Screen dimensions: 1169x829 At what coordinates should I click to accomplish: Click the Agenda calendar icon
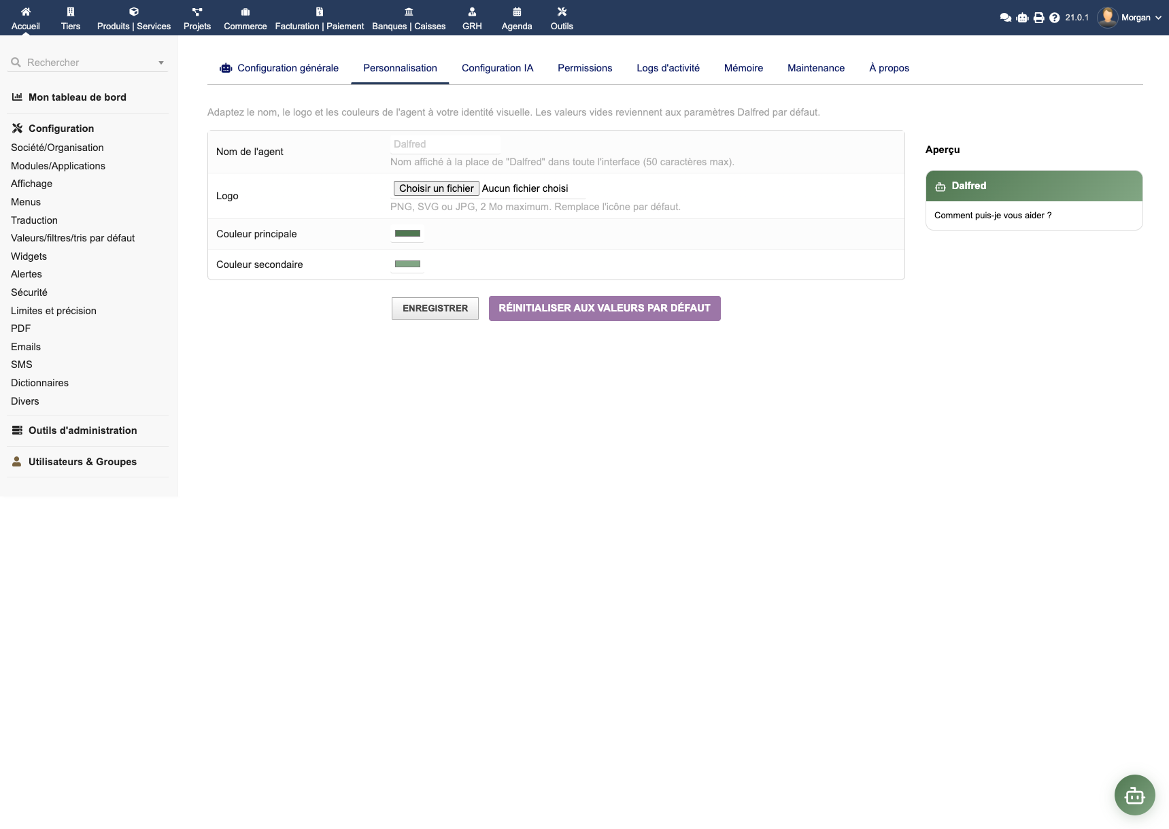pos(517,12)
